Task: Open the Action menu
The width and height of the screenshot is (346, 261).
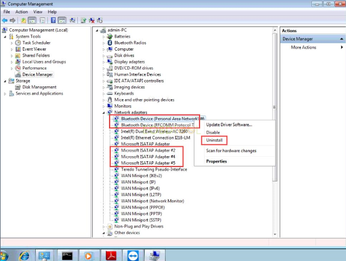Action: click(22, 12)
